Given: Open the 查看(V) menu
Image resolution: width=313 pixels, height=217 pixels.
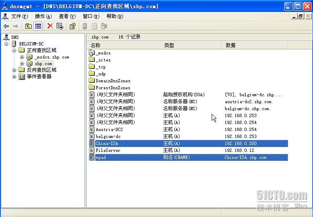Looking at the screenshot, I should (67, 16).
